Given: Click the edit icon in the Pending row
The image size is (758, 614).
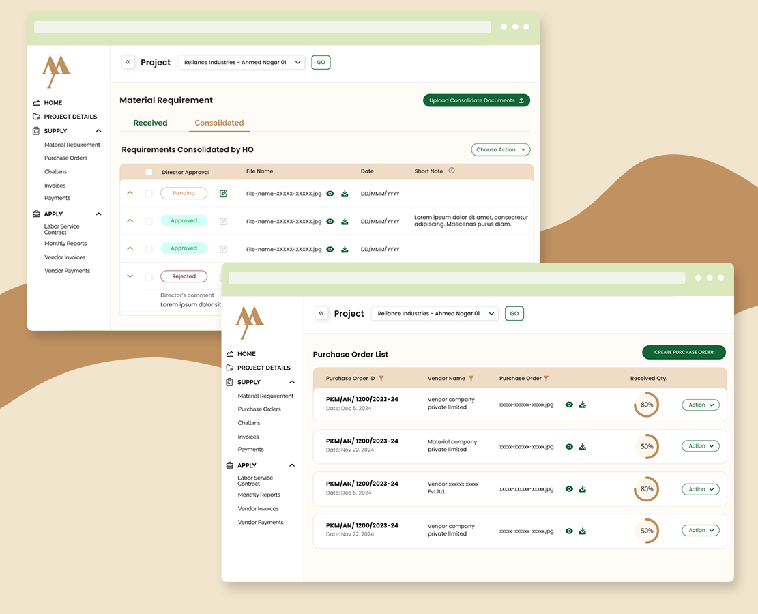Looking at the screenshot, I should click(x=223, y=194).
